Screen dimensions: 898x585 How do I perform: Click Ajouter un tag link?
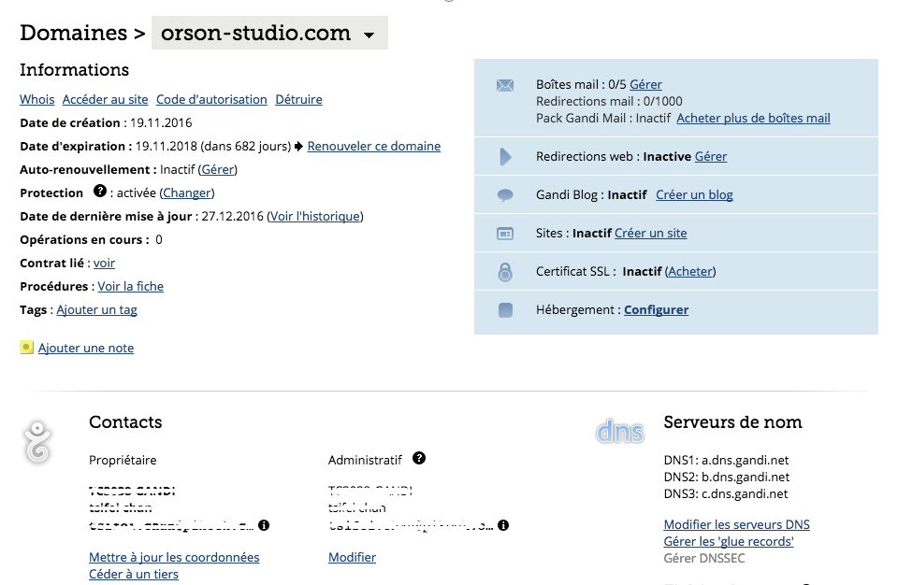[96, 310]
